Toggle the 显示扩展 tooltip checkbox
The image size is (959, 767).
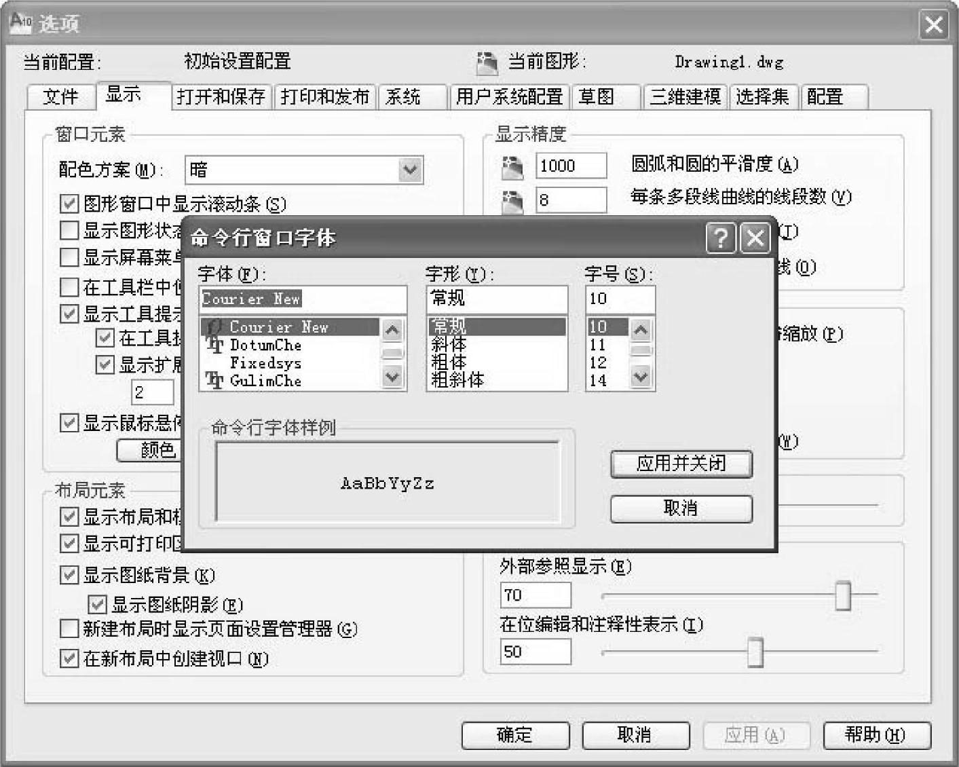[105, 364]
